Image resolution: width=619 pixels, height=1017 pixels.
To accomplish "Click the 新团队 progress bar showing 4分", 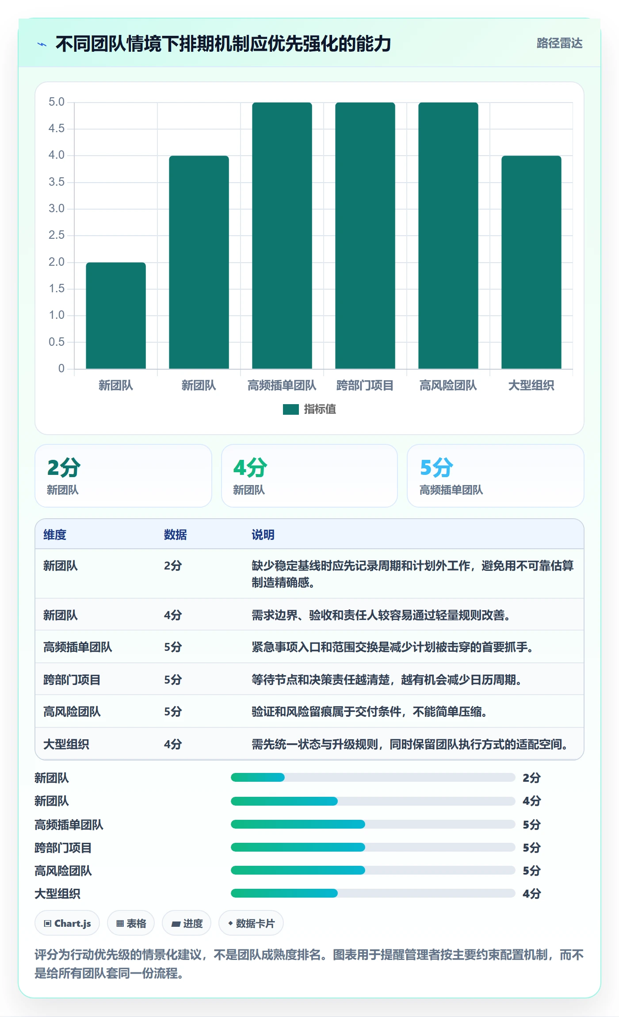I will click(x=373, y=801).
